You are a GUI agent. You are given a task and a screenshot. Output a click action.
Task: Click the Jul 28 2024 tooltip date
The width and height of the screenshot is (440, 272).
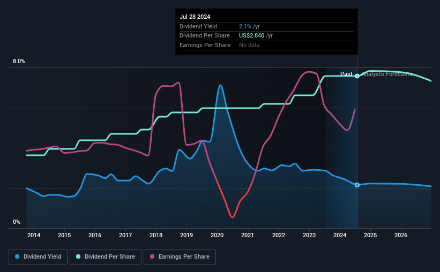pyautogui.click(x=195, y=17)
